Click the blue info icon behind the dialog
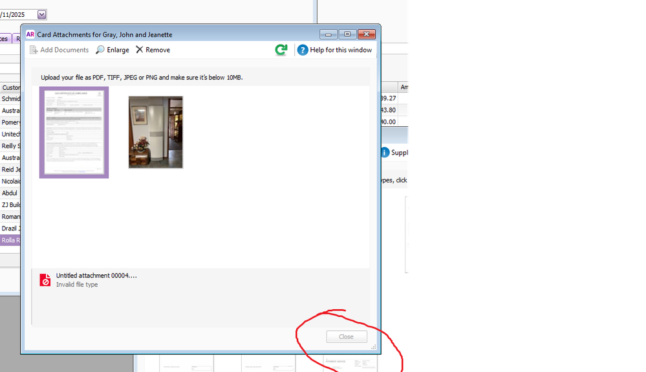Viewport: 646px width, 372px height. pyautogui.click(x=385, y=153)
